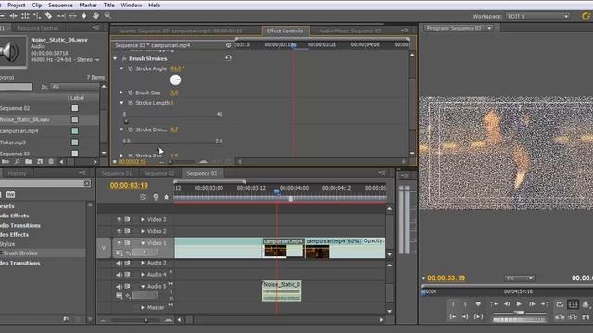Go to In Point in Program monitor
Screen dimensions: 593x333
pos(453,316)
